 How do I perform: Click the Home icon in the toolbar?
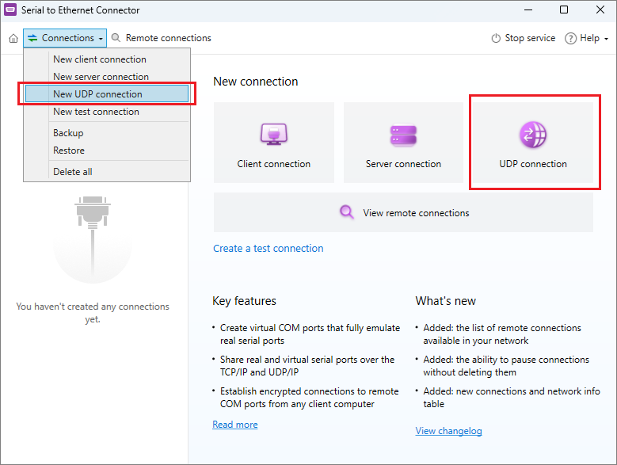pos(13,38)
